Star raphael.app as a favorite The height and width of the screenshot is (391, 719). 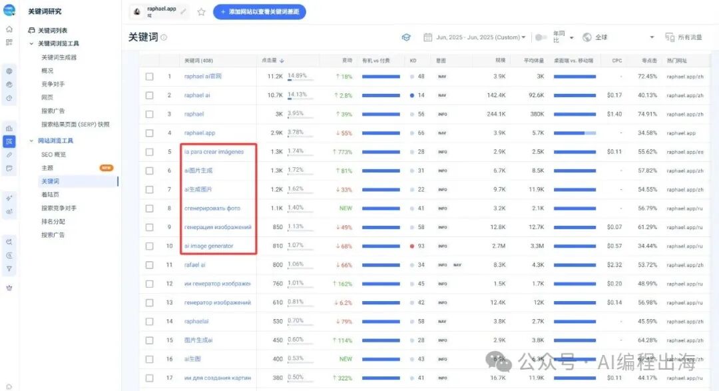click(x=201, y=12)
